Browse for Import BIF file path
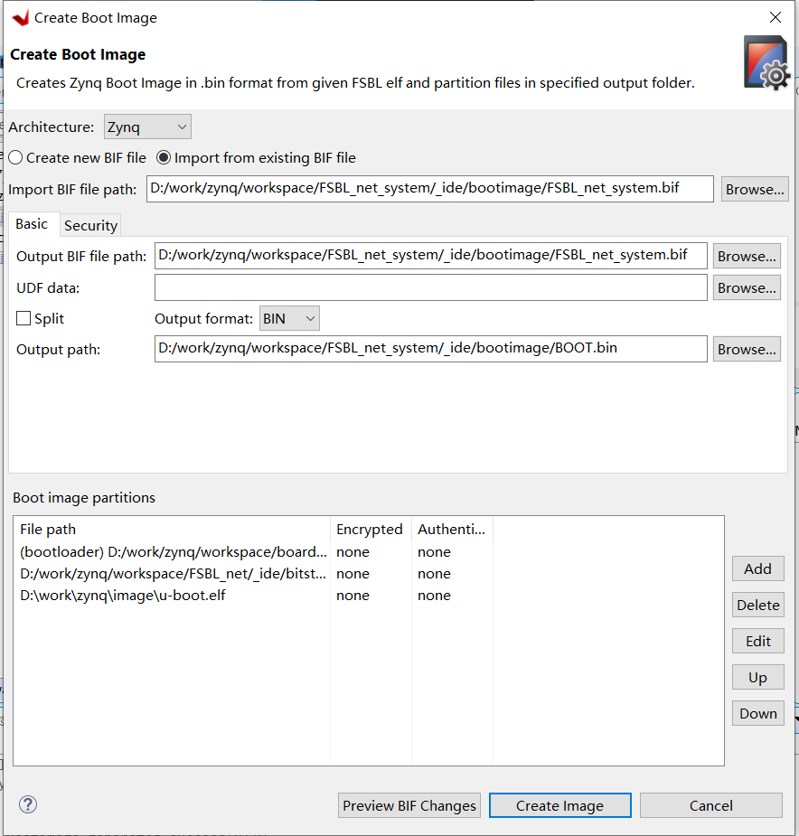Image resolution: width=799 pixels, height=836 pixels. pos(754,189)
